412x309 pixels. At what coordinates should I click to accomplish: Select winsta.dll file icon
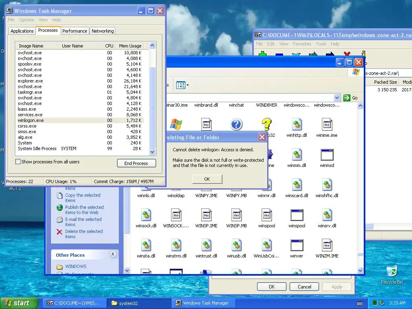(146, 245)
